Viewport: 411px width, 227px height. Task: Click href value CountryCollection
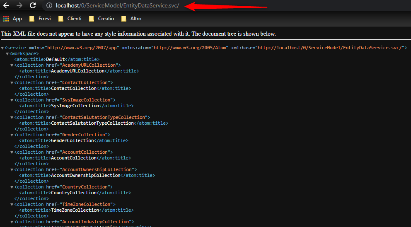click(85, 187)
